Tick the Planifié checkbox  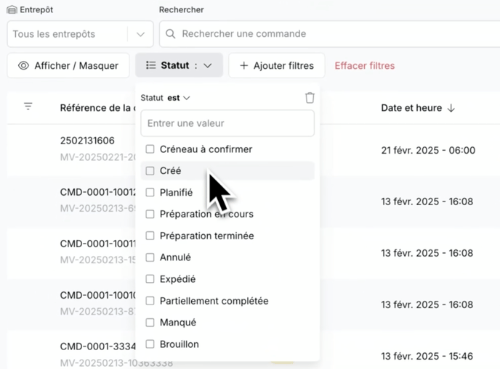(150, 193)
